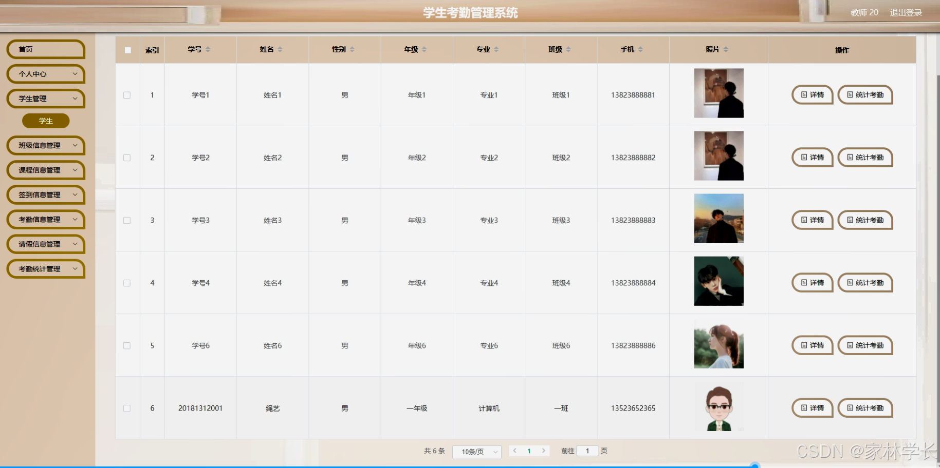Click the document icon inside row 3's 详情 button
940x468 pixels.
tap(804, 220)
